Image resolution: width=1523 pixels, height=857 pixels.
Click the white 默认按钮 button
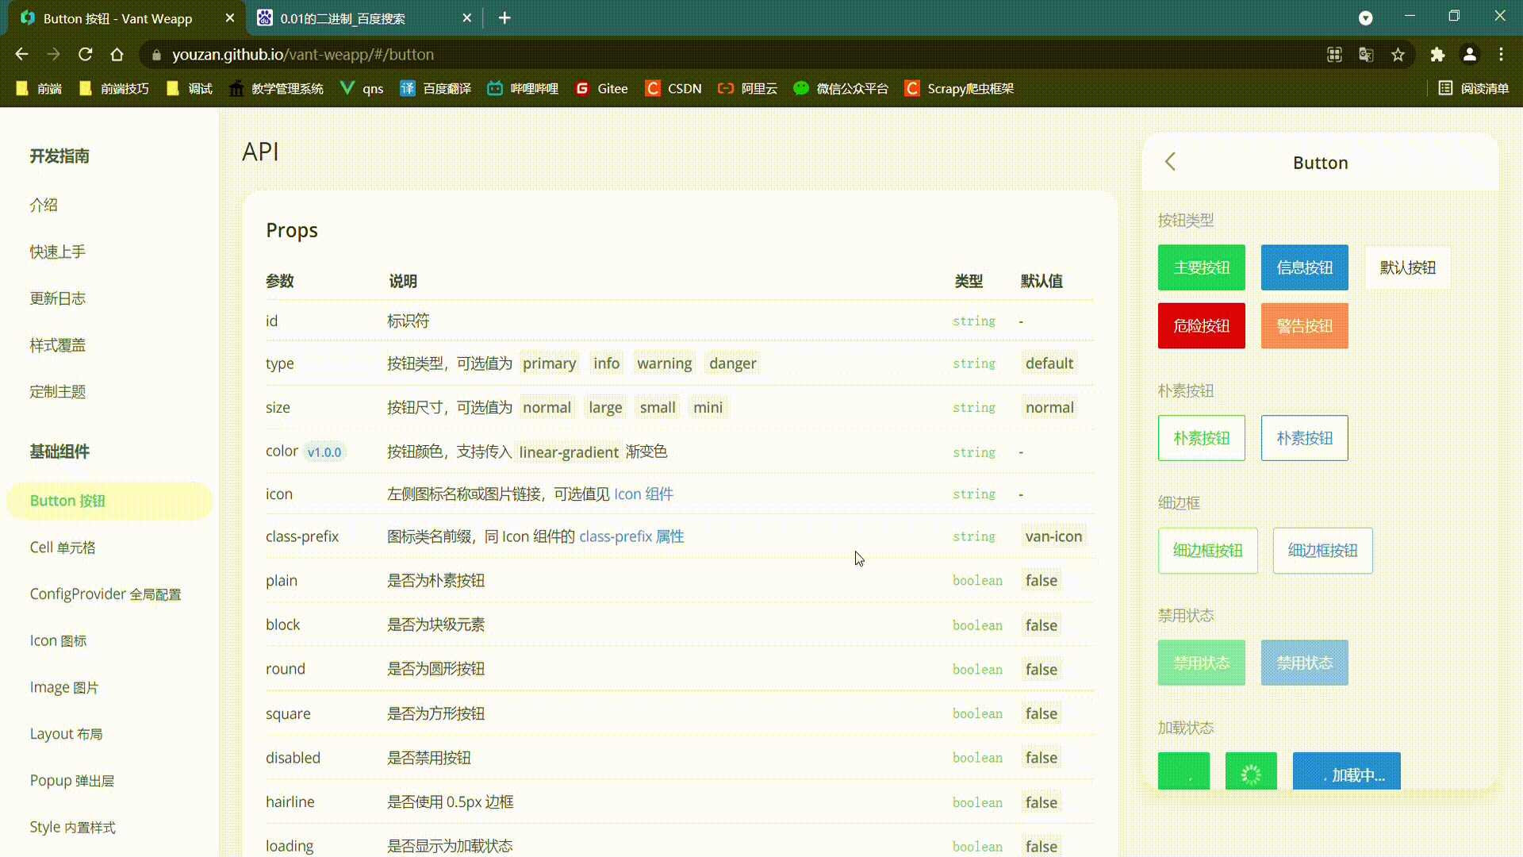(1408, 267)
